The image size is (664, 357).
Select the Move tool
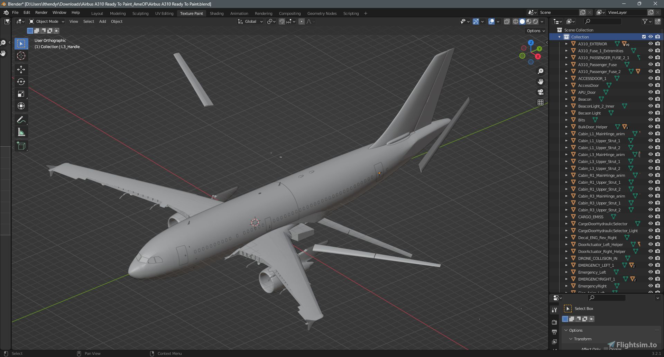(21, 70)
